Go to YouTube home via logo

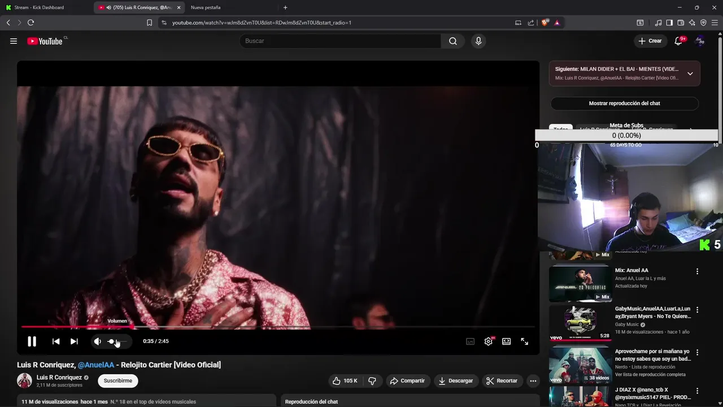click(x=45, y=41)
